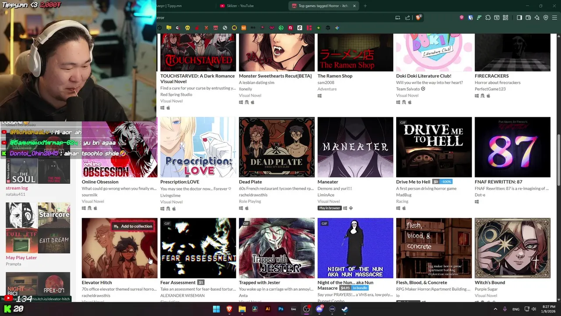The height and width of the screenshot is (316, 561).
Task: Open Monster Sweethearts Recut[BETA] link
Action: pyautogui.click(x=275, y=76)
